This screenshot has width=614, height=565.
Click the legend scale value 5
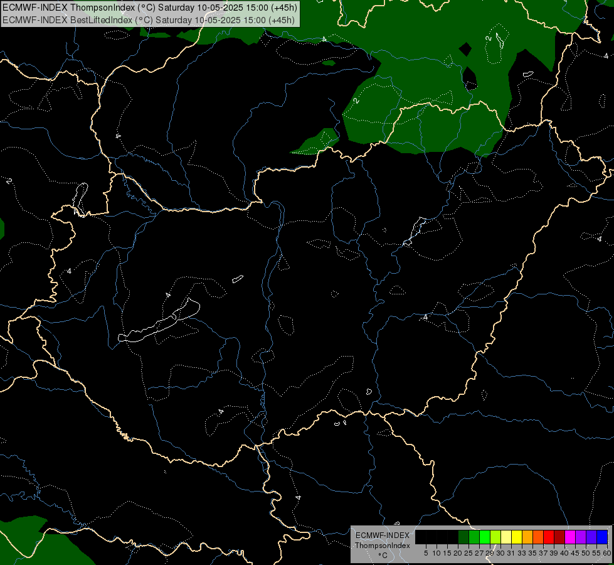[x=426, y=553]
